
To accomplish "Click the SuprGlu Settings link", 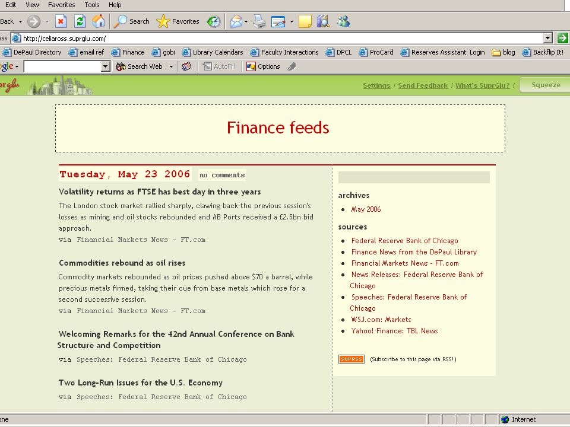I will click(x=376, y=85).
